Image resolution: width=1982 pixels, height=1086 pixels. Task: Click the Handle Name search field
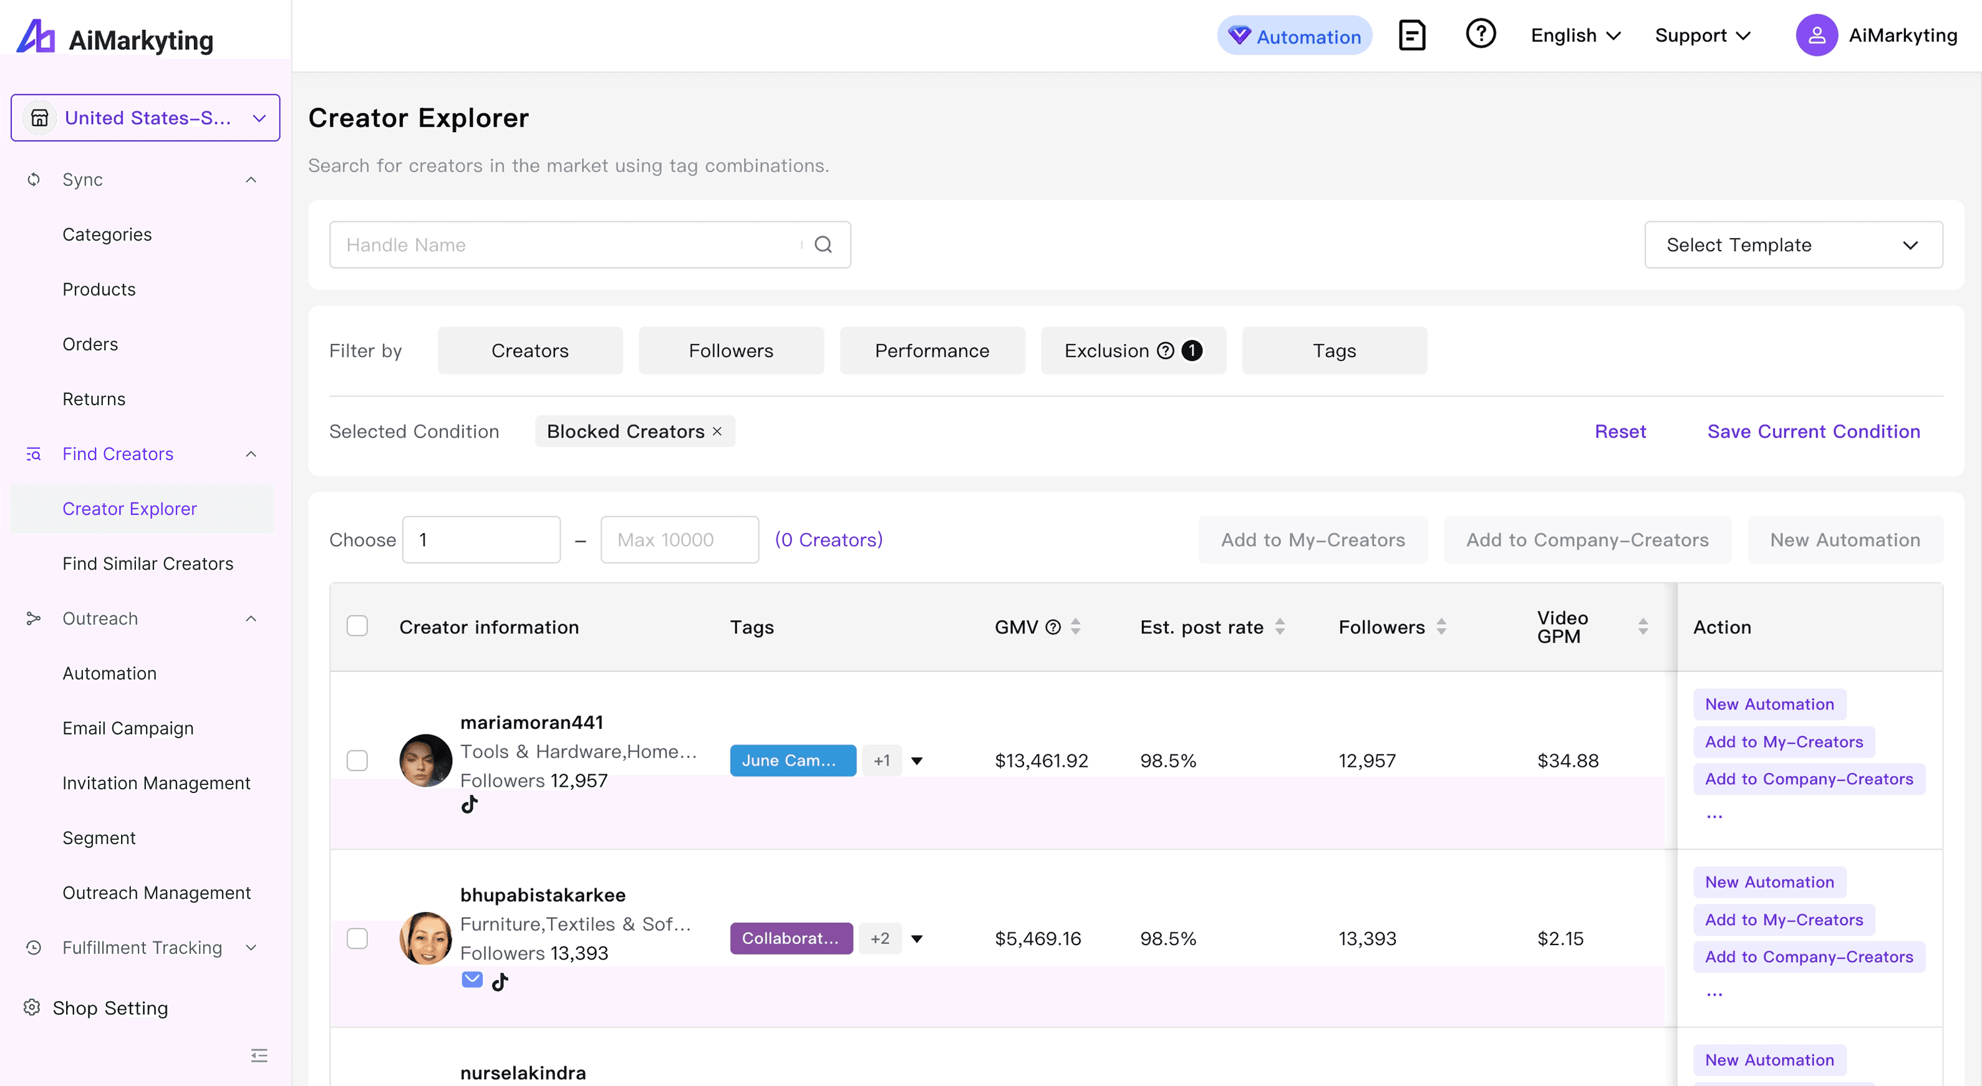589,244
